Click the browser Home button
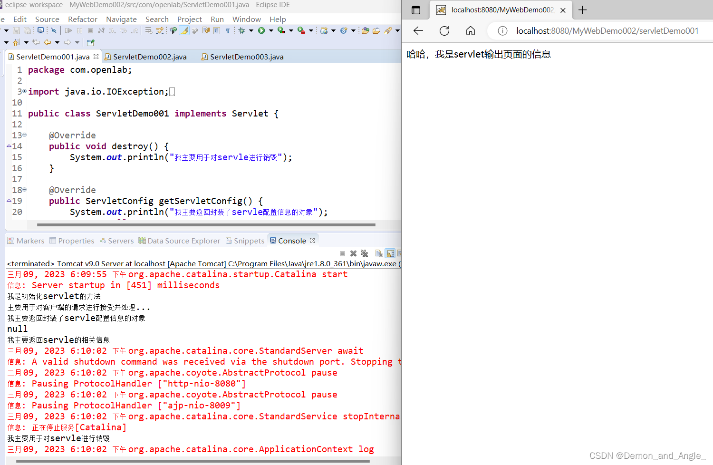The height and width of the screenshot is (465, 713). click(471, 31)
